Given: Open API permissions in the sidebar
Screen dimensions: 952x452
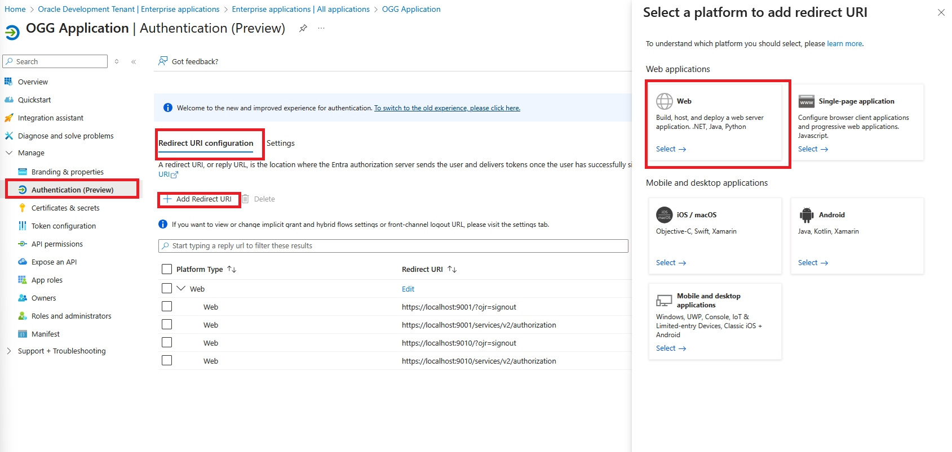Looking at the screenshot, I should point(57,244).
